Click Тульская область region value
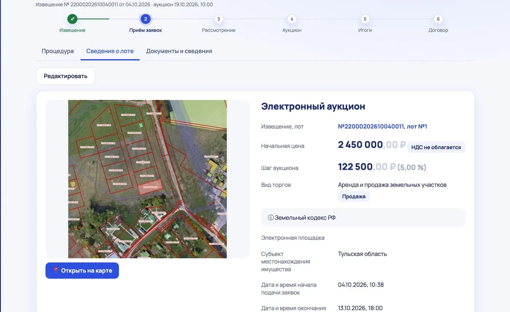The image size is (510, 312). point(362,254)
